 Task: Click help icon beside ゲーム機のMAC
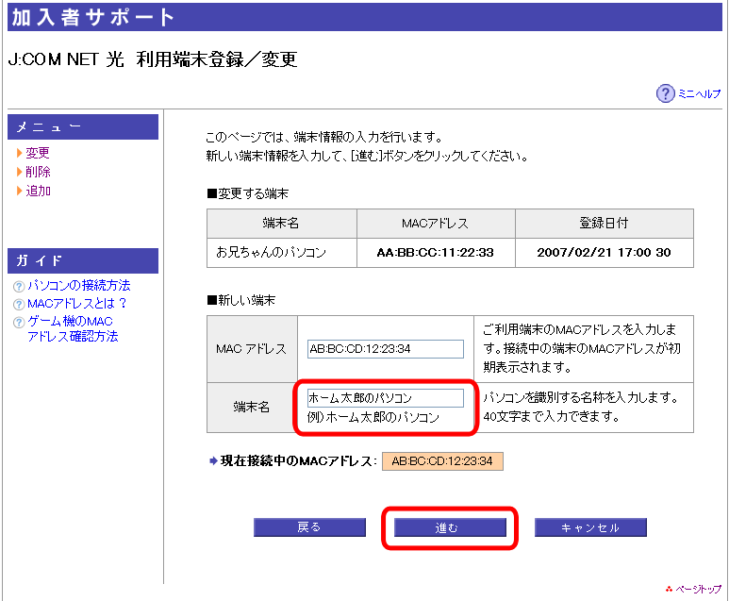coord(19,322)
